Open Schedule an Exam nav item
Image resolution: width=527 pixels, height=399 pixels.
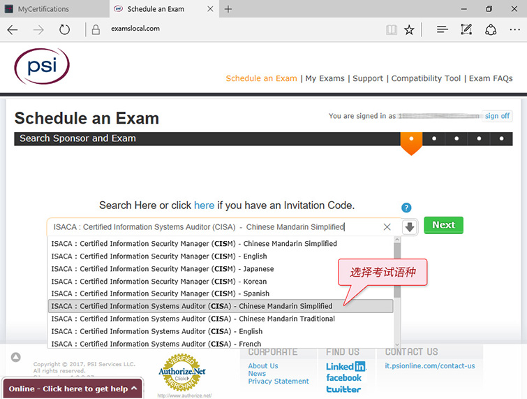click(x=261, y=78)
